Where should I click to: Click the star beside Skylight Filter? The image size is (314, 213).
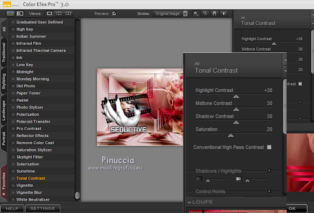[13, 157]
